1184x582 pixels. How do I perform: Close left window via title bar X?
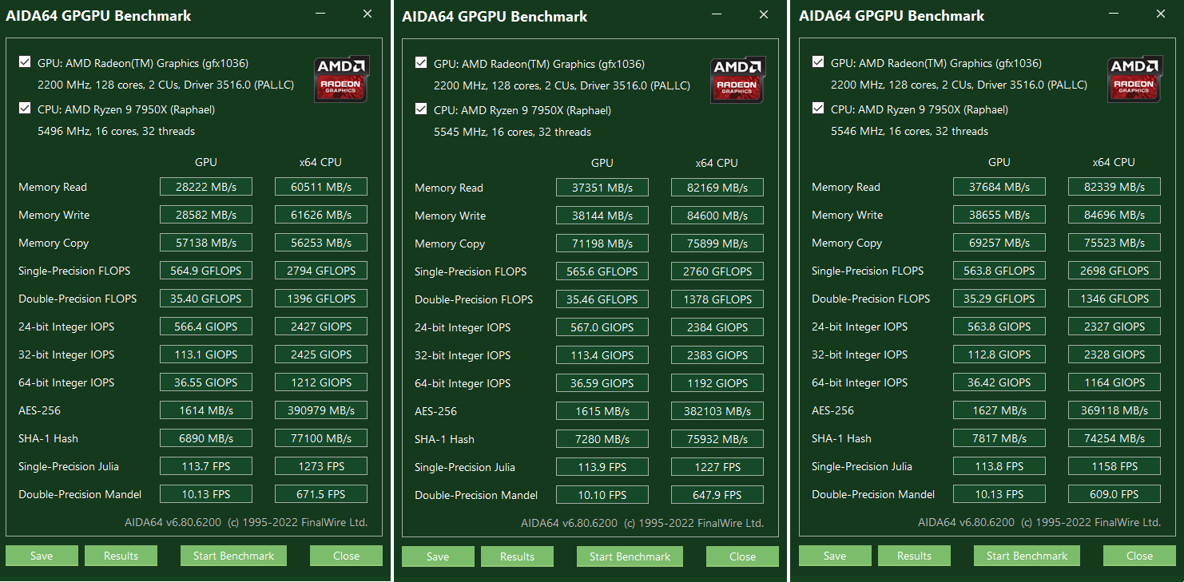tap(368, 14)
